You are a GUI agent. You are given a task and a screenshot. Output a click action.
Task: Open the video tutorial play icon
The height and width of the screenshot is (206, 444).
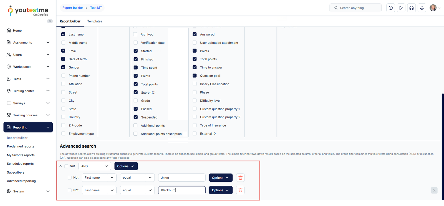pos(401,8)
